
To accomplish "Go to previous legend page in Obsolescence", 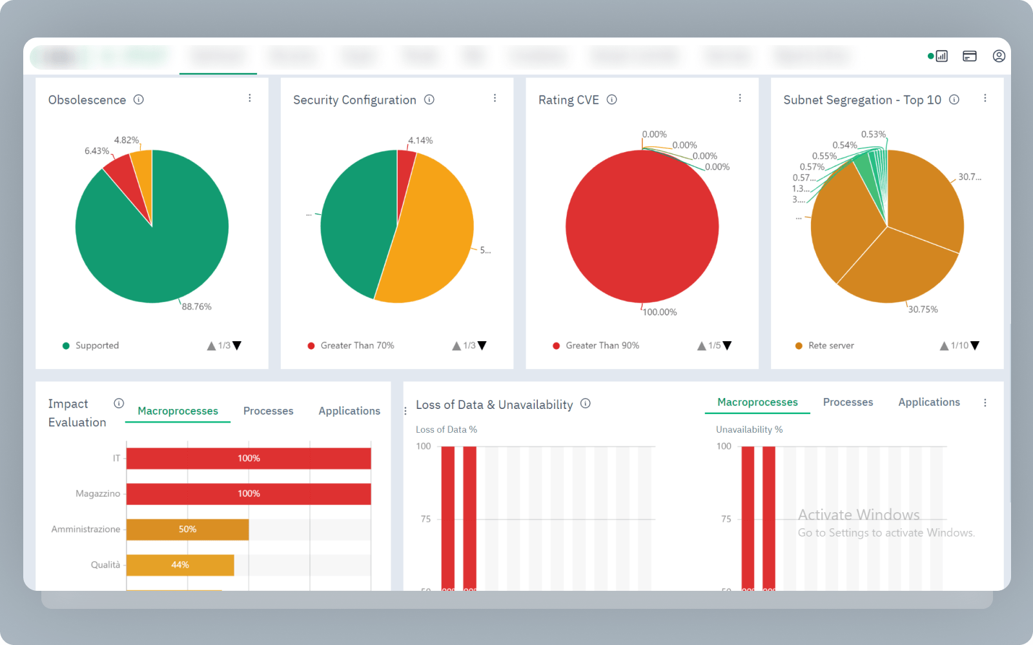I will (211, 346).
